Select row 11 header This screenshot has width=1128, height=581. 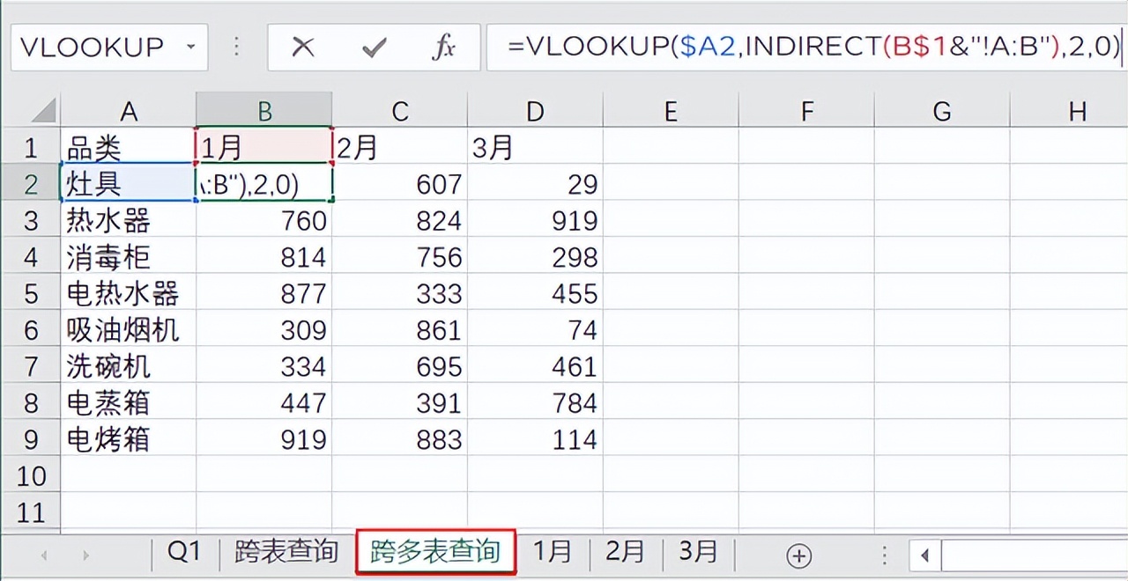pyautogui.click(x=31, y=511)
